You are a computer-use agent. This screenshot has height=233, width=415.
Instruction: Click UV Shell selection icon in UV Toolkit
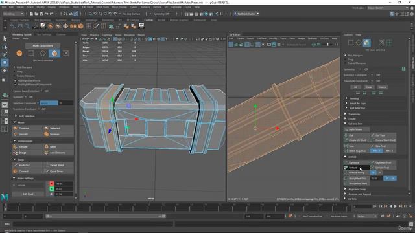coord(389,43)
